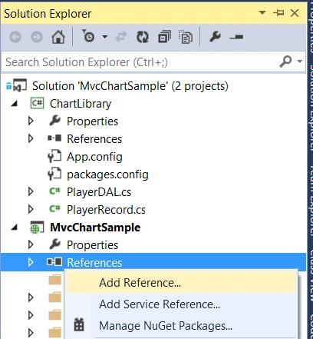Expand ChartLibrary Properties node
Screen dimensions: 313x339
31,121
